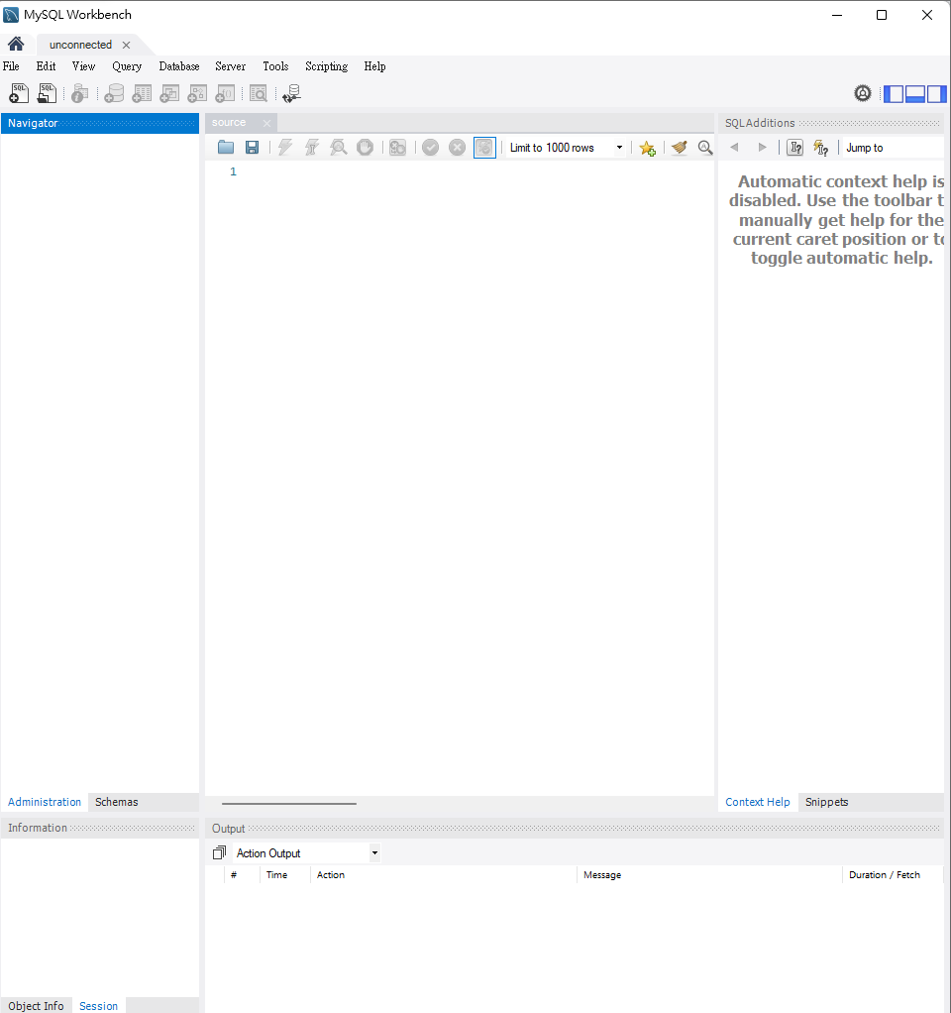This screenshot has height=1013, width=951.
Task: Stop the running query
Action: coord(365,148)
